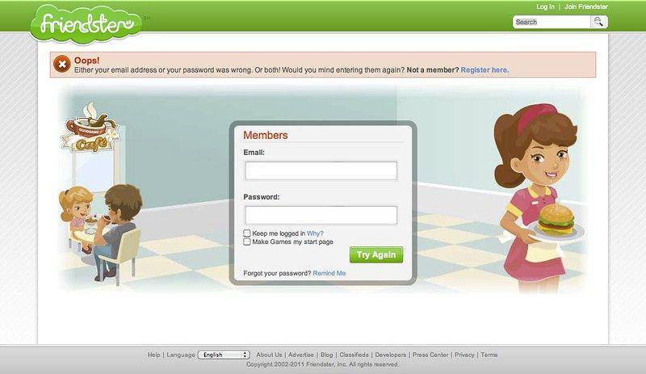646x374 pixels.
Task: Click the red Oops error icon
Action: (62, 64)
